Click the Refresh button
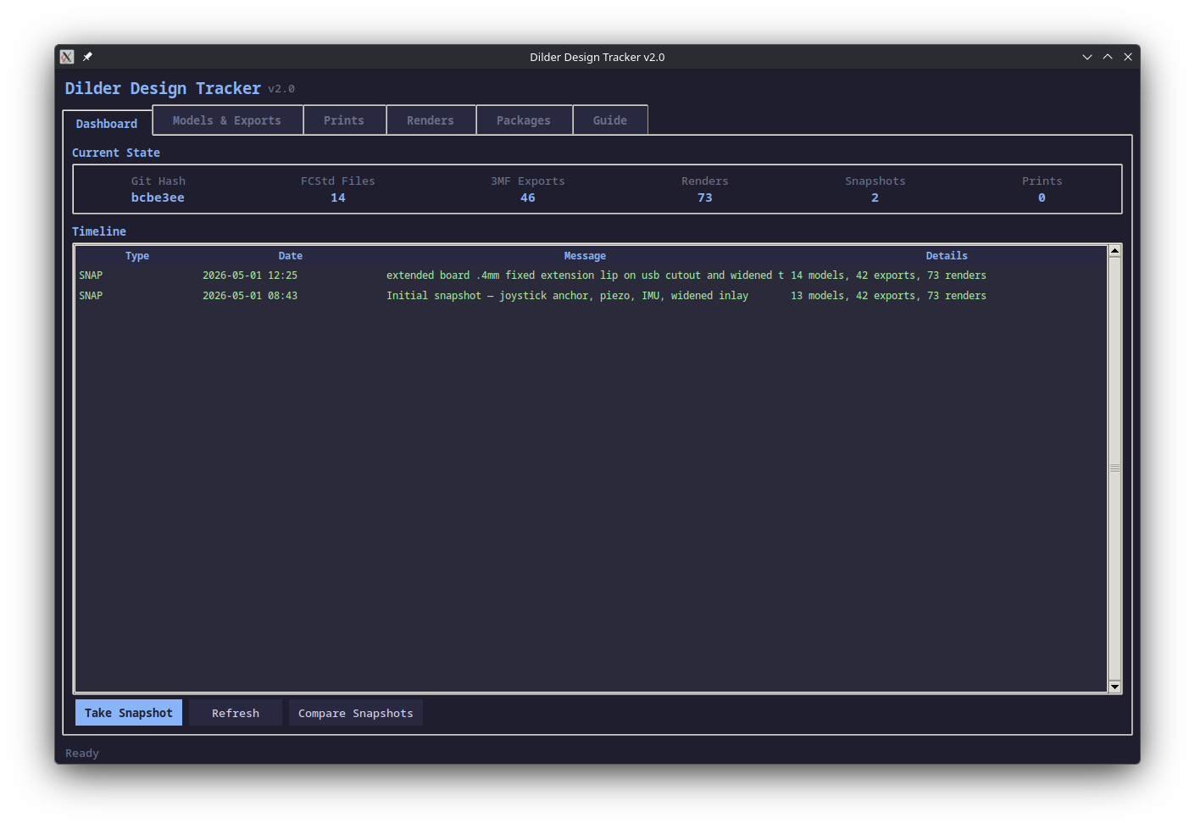 (x=236, y=713)
